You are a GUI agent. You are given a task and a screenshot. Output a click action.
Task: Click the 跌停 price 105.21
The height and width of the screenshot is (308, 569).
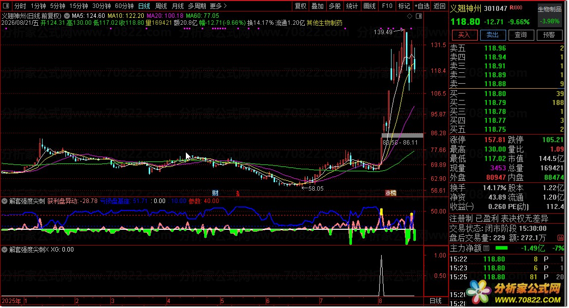point(553,140)
